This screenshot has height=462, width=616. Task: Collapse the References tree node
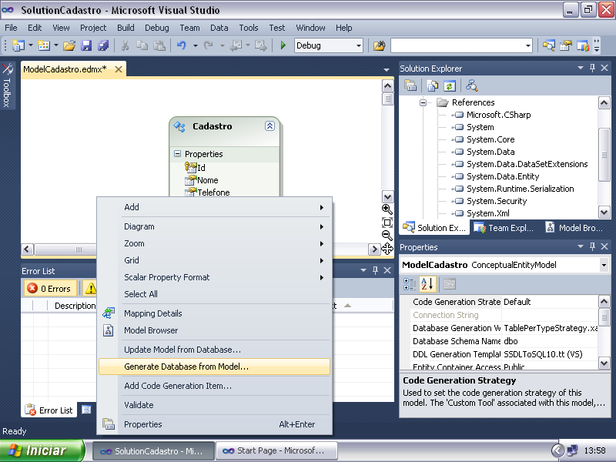tap(423, 102)
